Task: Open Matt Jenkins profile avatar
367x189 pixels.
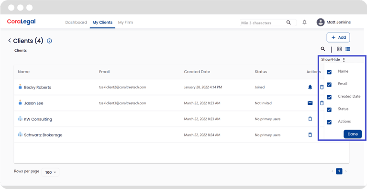Action: pos(321,22)
